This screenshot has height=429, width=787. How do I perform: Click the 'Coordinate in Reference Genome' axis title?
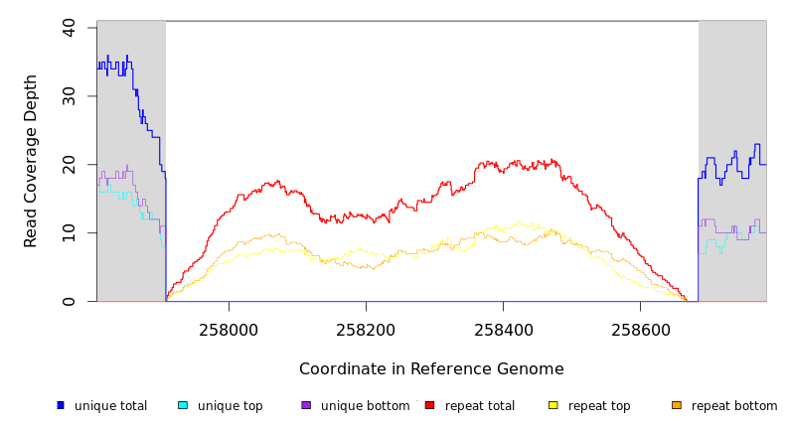point(431,369)
